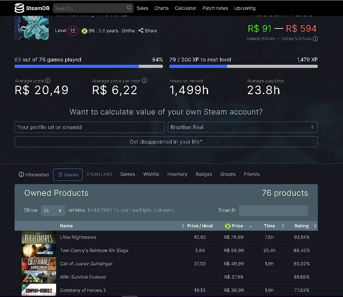
Task: Click the info icon next to today's prices
Action: [x=315, y=39]
